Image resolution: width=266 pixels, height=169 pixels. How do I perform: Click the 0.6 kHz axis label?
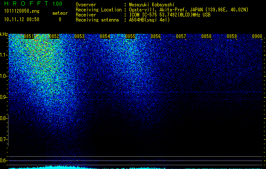[3, 161]
